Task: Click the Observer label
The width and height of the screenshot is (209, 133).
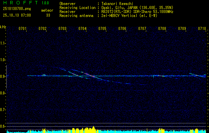Action: [x=67, y=4]
